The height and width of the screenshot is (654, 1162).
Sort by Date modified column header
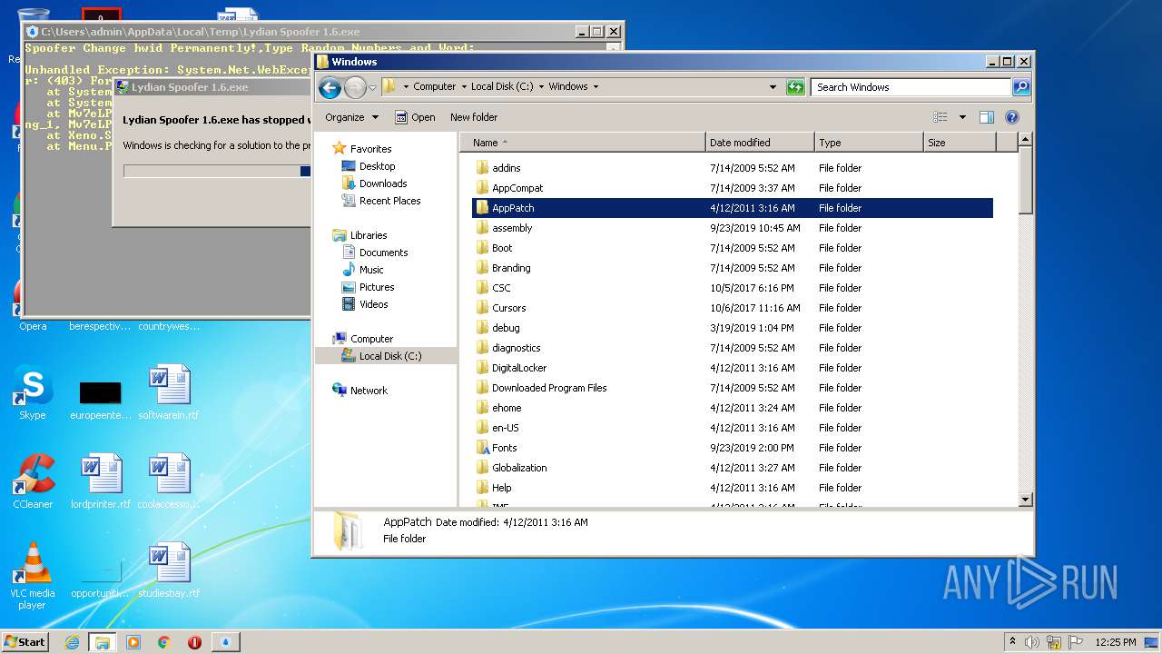[760, 143]
